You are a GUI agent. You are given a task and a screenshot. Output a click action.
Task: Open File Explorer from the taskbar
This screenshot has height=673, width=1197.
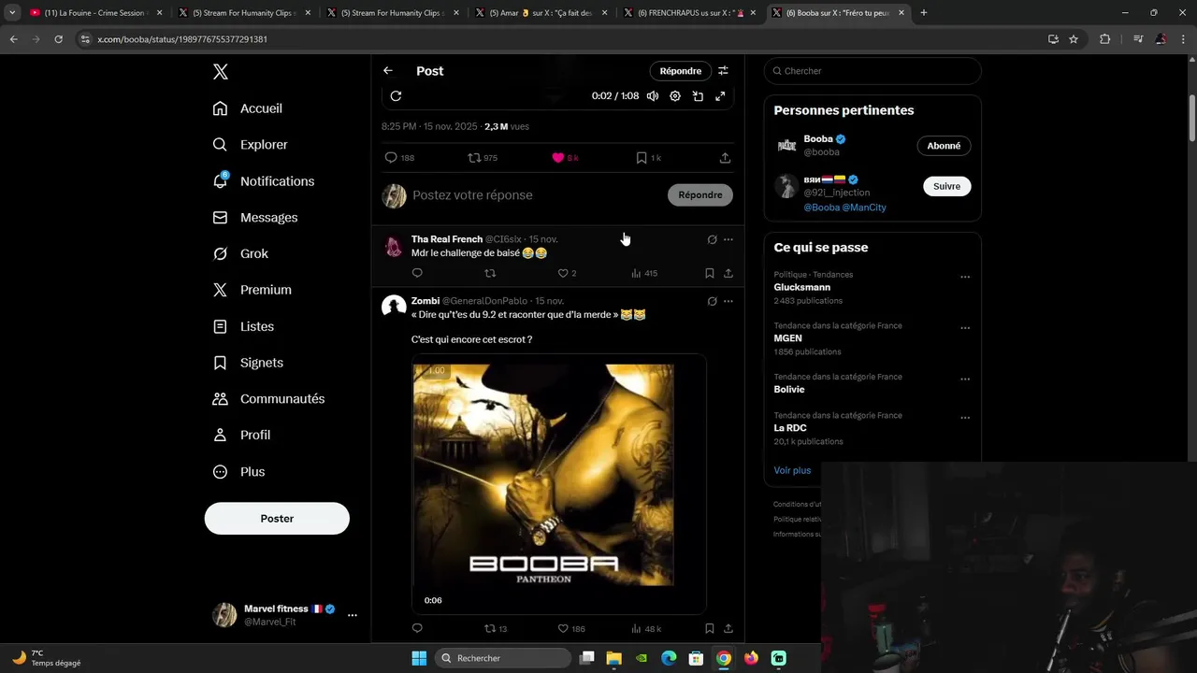coord(613,658)
